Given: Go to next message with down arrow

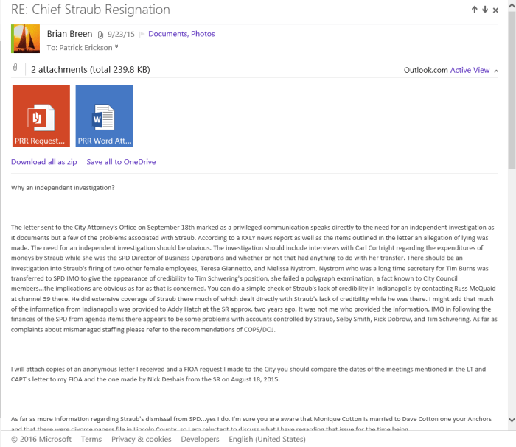Looking at the screenshot, I should point(485,10).
